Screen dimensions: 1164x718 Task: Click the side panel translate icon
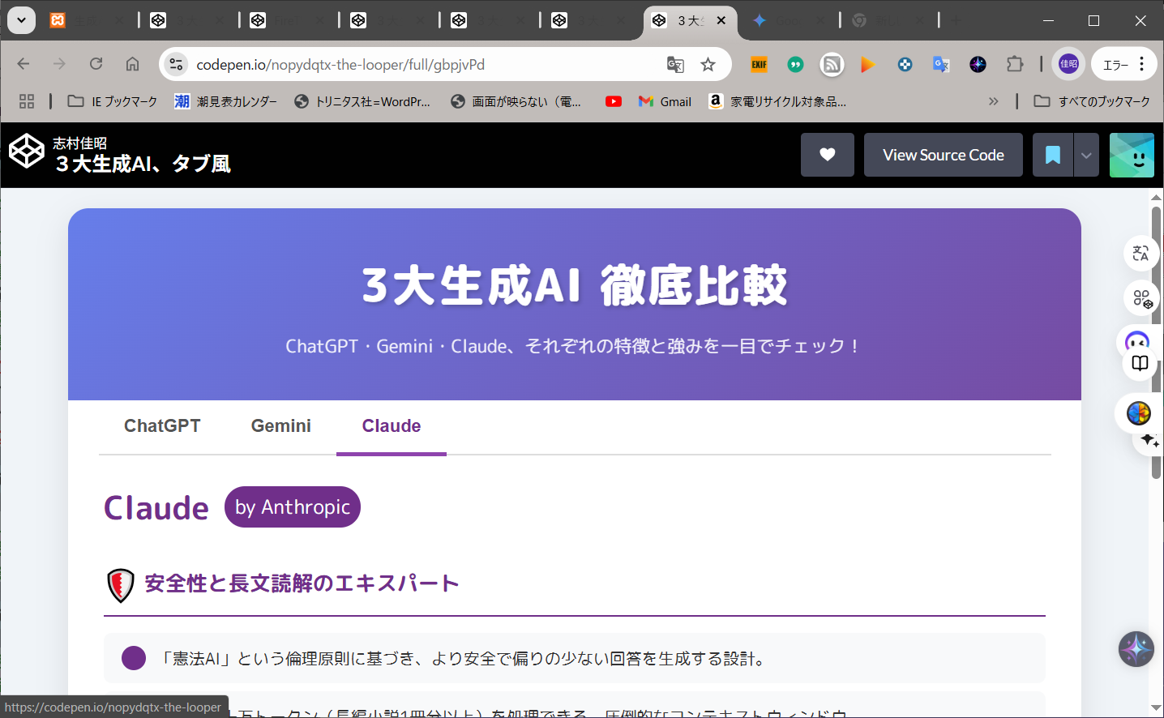[x=1140, y=254]
